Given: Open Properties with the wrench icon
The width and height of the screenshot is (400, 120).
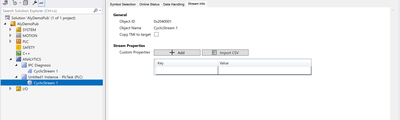Looking at the screenshot, I should (x=35, y=3).
